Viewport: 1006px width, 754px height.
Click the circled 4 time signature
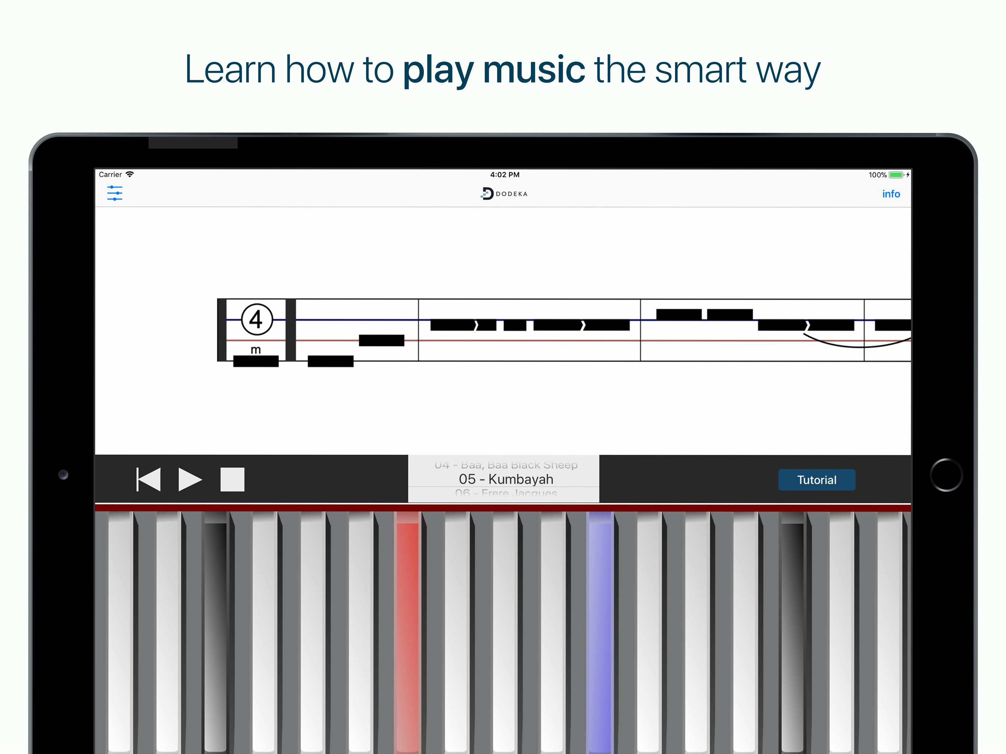pos(257,319)
